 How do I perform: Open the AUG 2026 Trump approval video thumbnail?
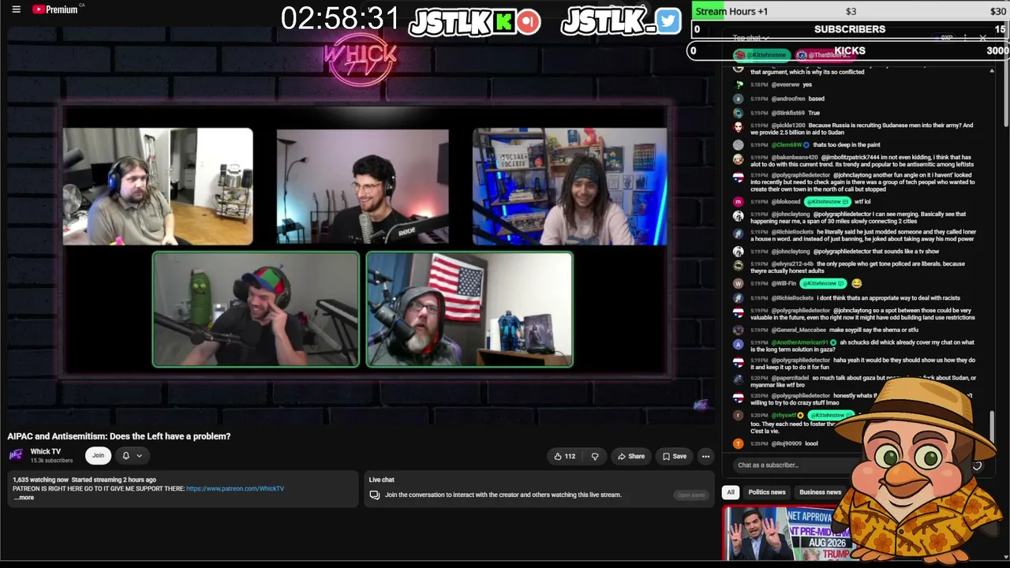pos(781,533)
